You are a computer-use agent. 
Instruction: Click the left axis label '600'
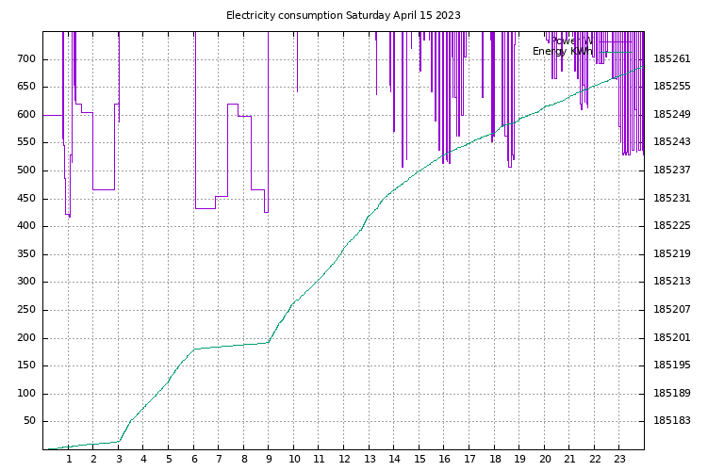coord(26,114)
